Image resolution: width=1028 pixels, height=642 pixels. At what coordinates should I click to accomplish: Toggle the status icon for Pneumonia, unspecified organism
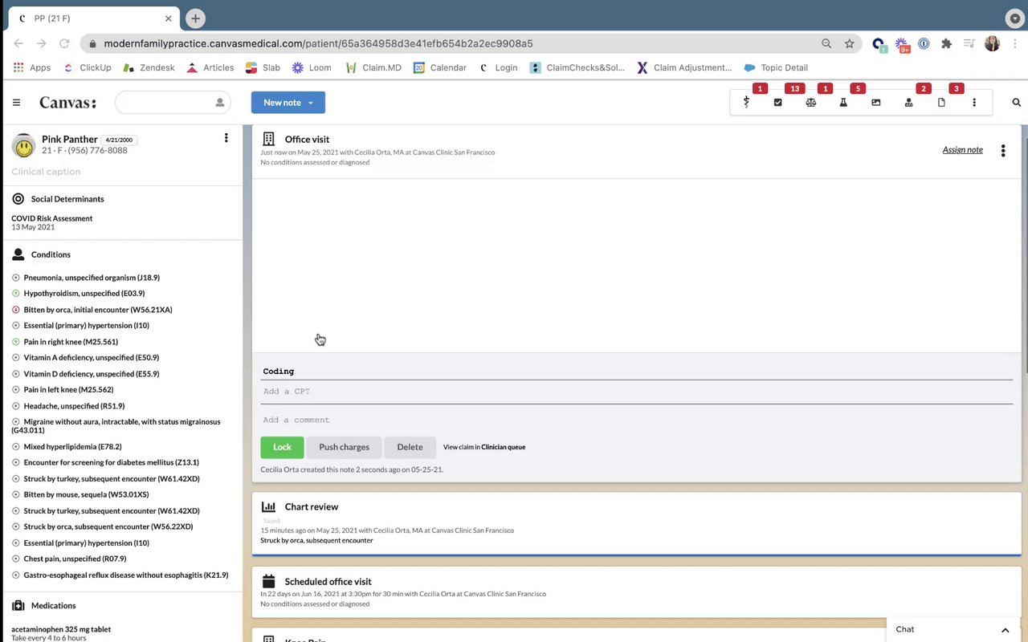pyautogui.click(x=16, y=278)
